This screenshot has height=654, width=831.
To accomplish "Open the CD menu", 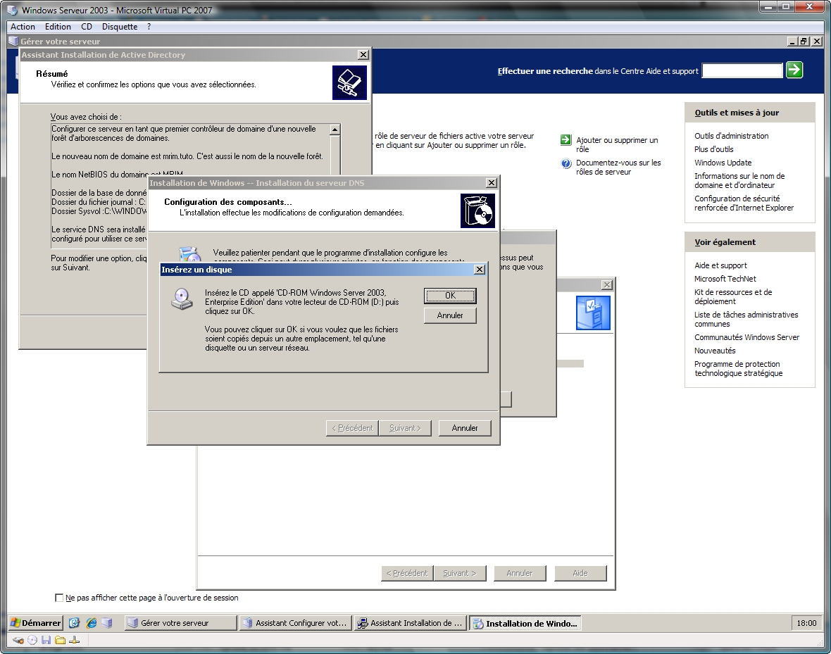I will pos(87,27).
